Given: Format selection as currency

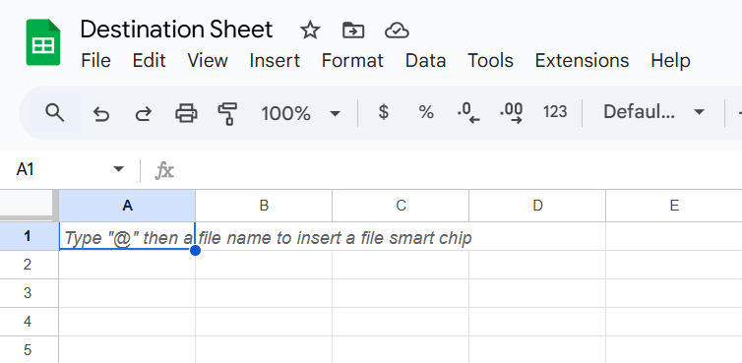Looking at the screenshot, I should [x=384, y=112].
